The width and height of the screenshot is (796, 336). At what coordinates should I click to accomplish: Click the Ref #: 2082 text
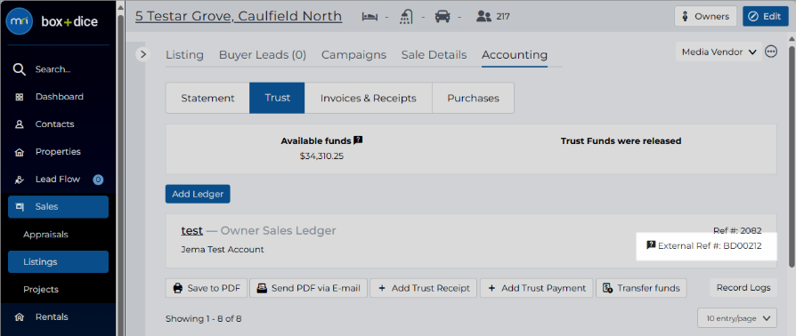737,230
